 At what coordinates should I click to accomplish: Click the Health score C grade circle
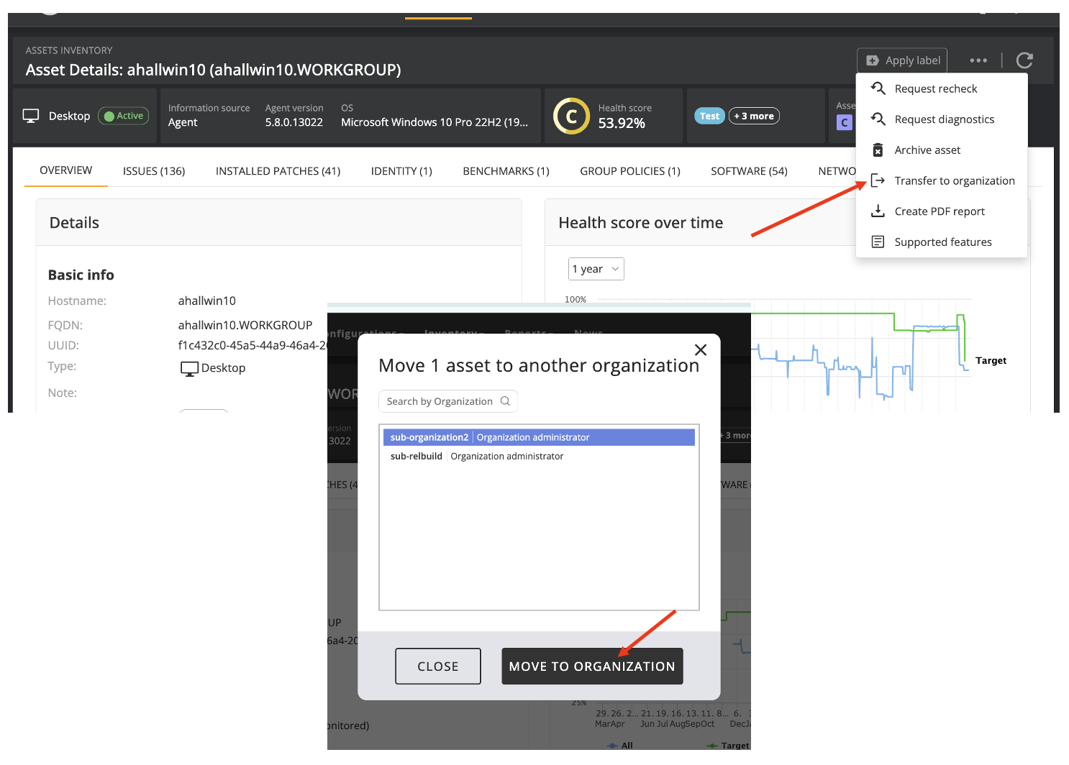[571, 116]
